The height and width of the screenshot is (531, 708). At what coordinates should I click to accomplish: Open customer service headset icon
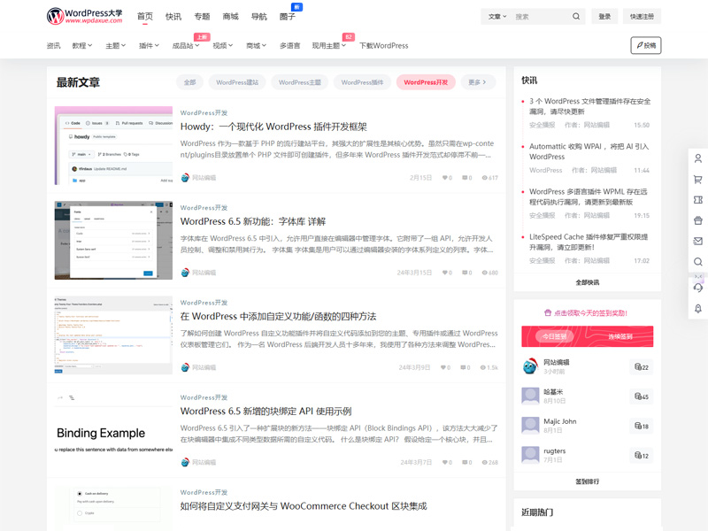tap(698, 289)
